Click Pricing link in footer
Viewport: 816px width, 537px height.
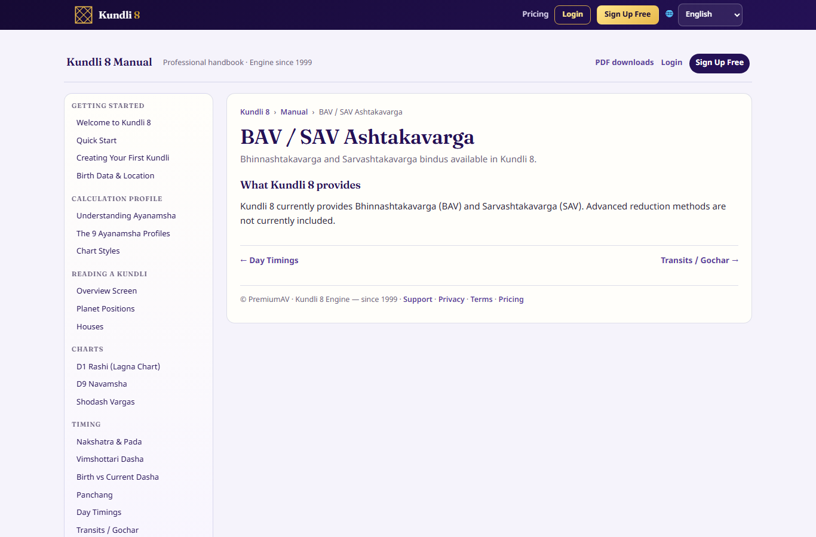(511, 300)
